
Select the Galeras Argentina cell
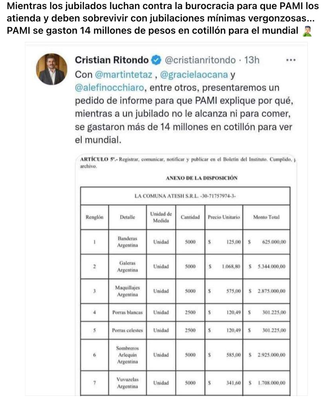pos(127,266)
